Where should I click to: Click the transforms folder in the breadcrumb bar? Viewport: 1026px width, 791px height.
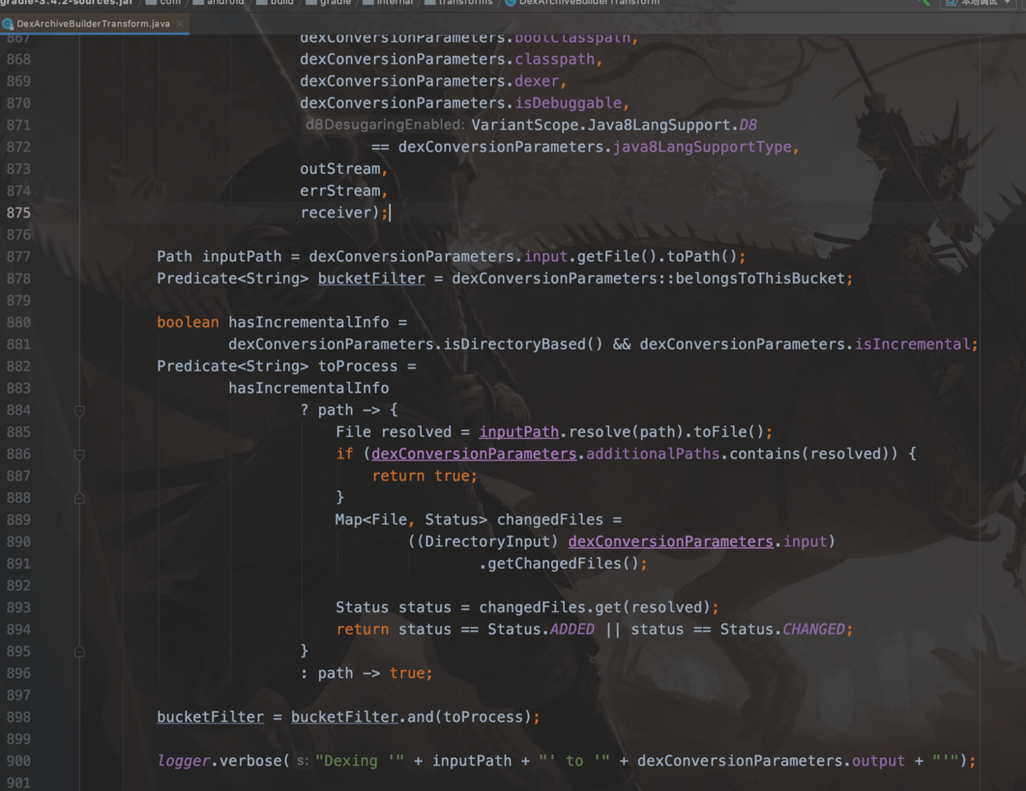pyautogui.click(x=458, y=2)
